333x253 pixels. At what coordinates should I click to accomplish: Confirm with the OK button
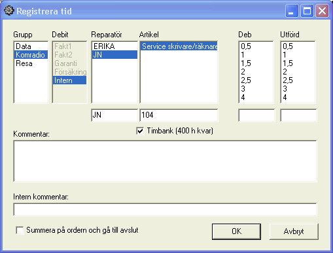pyautogui.click(x=236, y=231)
